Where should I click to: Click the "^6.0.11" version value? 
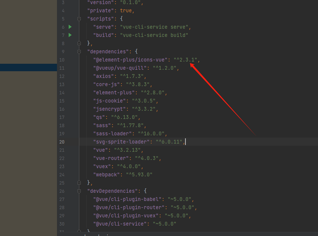coord(169,142)
